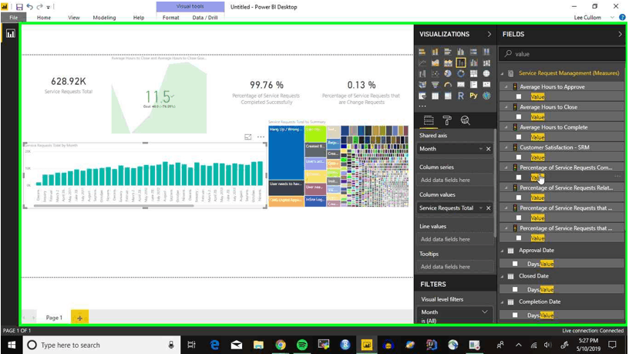629x354 pixels.
Task: Import custom visual via ellipsis under visualizations
Action: click(x=422, y=106)
